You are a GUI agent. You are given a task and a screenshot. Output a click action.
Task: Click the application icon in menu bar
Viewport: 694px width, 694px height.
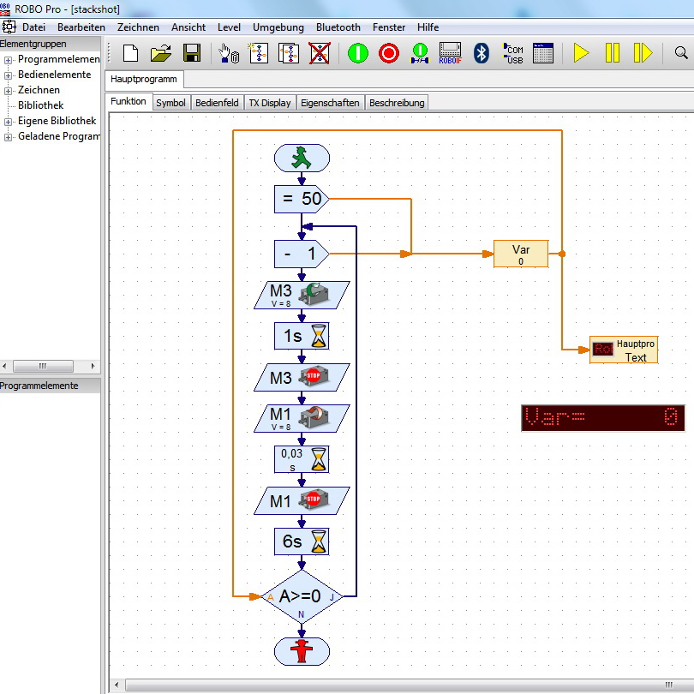coord(9,27)
